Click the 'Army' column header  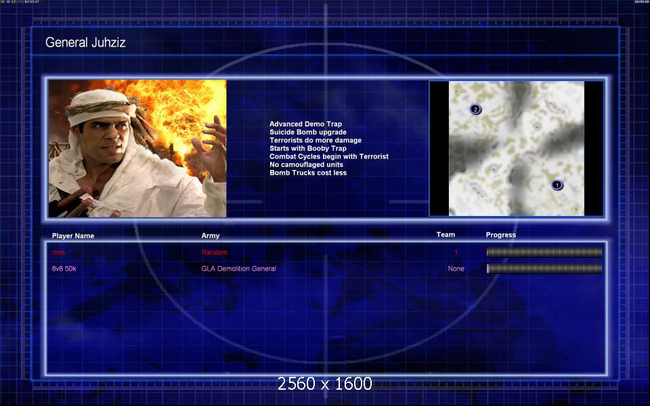pos(211,235)
